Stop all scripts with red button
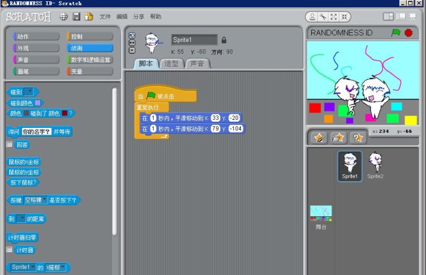 pos(408,33)
